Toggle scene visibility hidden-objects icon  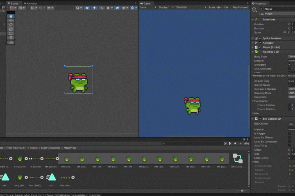coord(117,8)
